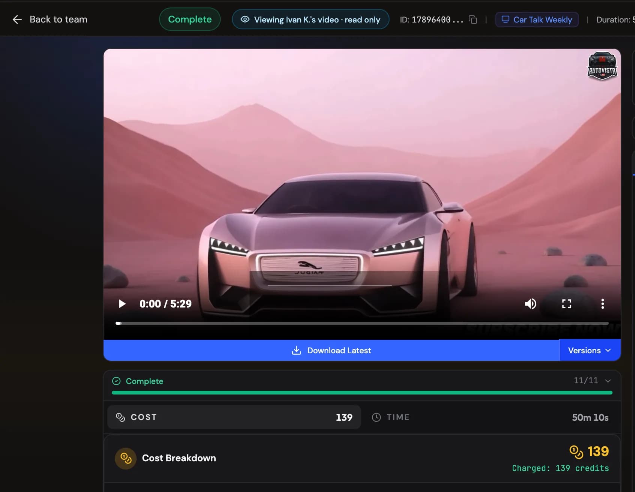The width and height of the screenshot is (635, 492).
Task: Click the Complete status badge at top
Action: point(190,19)
